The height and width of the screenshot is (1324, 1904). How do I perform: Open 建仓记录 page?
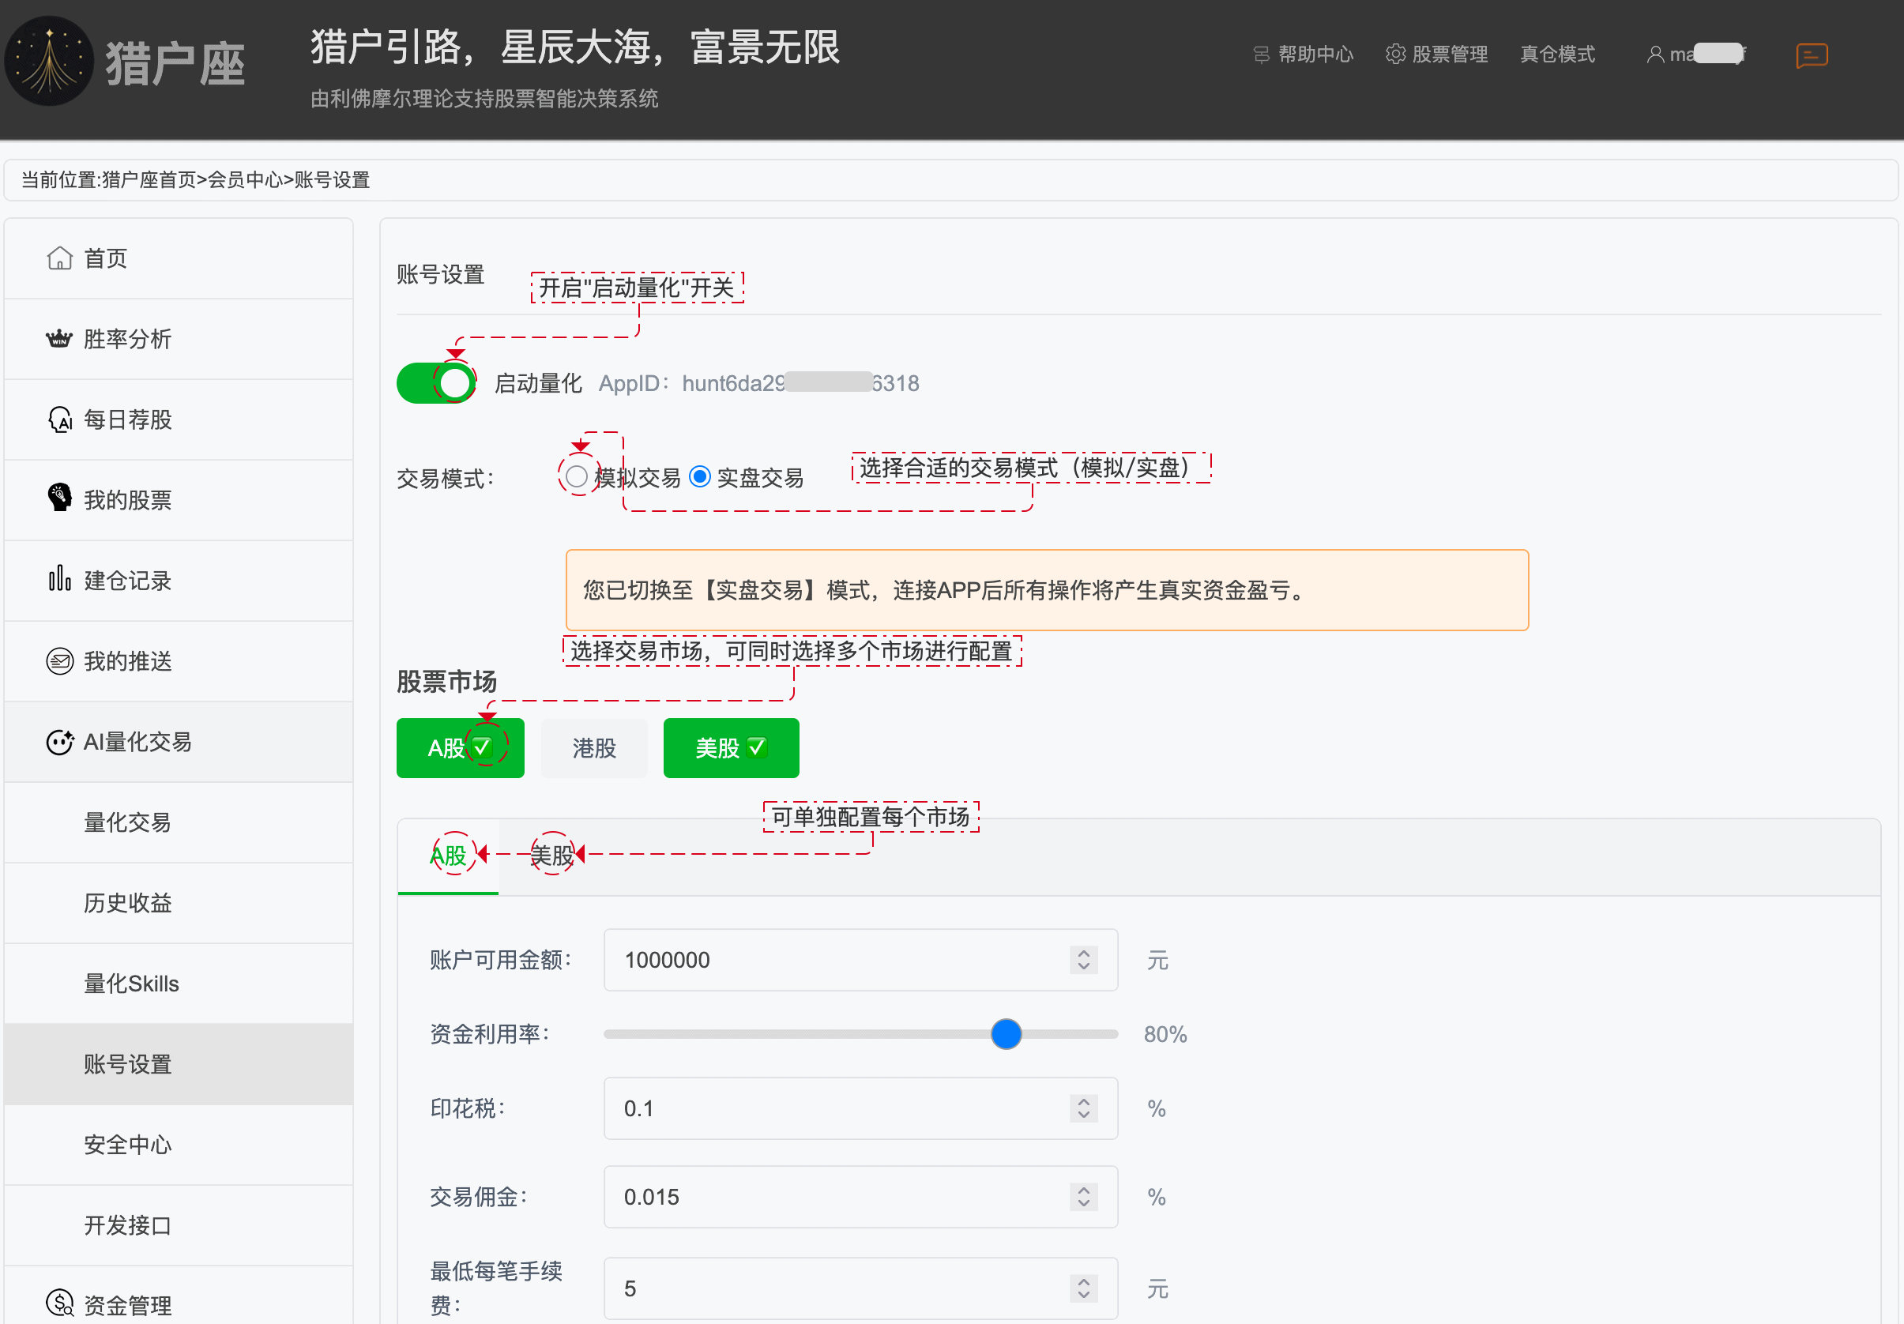[179, 581]
